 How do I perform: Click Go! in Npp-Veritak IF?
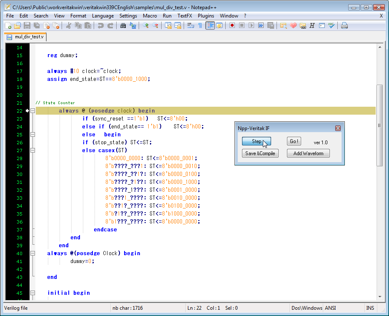coord(294,141)
